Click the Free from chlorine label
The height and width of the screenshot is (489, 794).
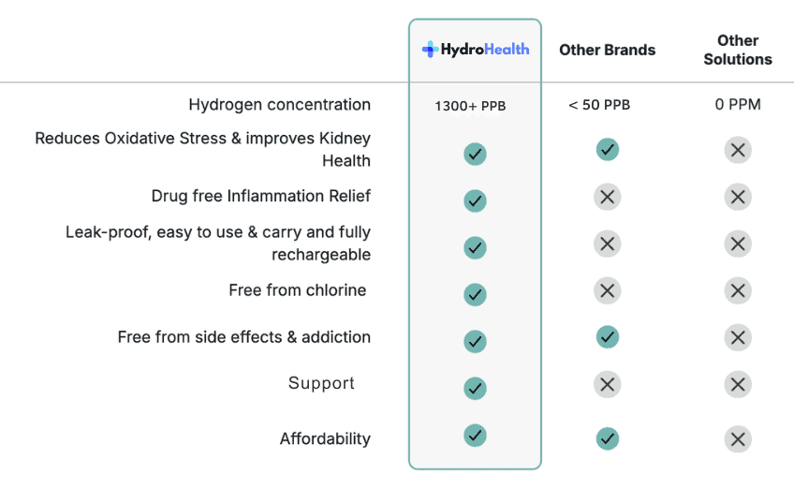(x=297, y=290)
